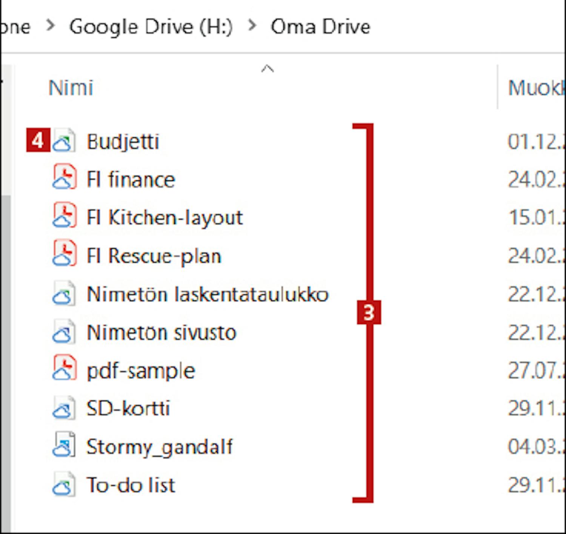Click the To-do list sheet icon

click(x=64, y=485)
